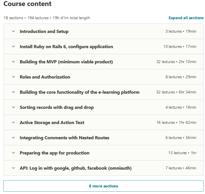Image resolution: width=205 pixels, height=194 pixels.
Task: Show the 8 more sections button
Action: point(103,186)
